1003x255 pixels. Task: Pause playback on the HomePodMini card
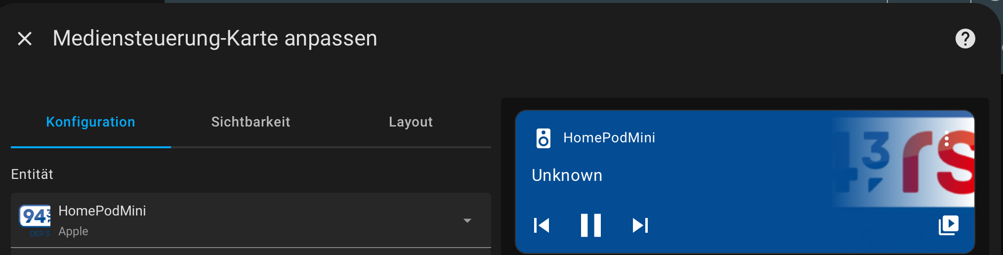click(x=590, y=225)
